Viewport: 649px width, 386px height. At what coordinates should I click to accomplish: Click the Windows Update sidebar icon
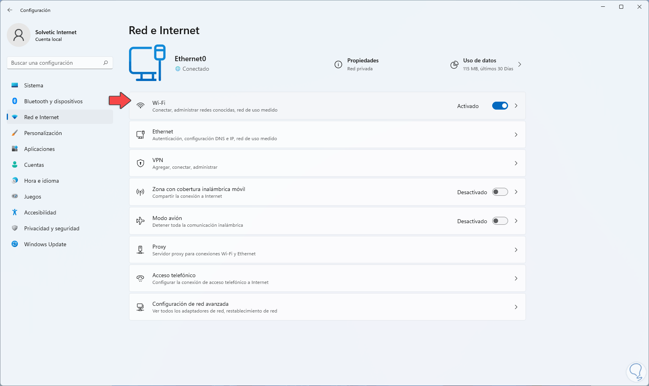15,244
